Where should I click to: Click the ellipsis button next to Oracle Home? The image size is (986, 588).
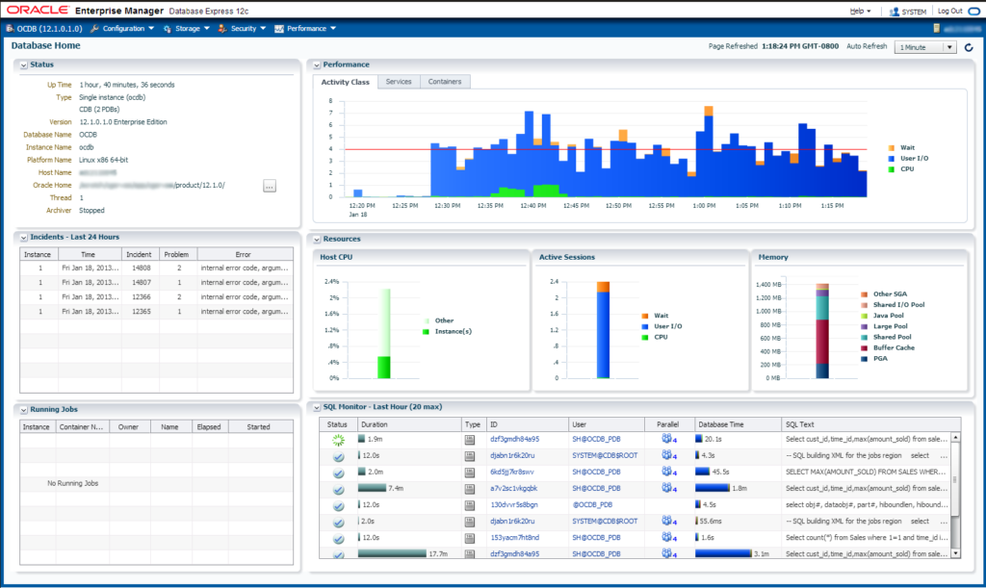(x=270, y=185)
